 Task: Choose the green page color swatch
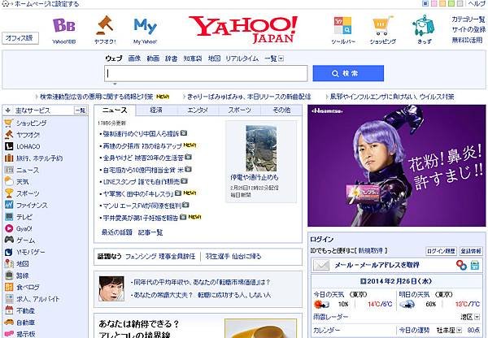[451, 4]
